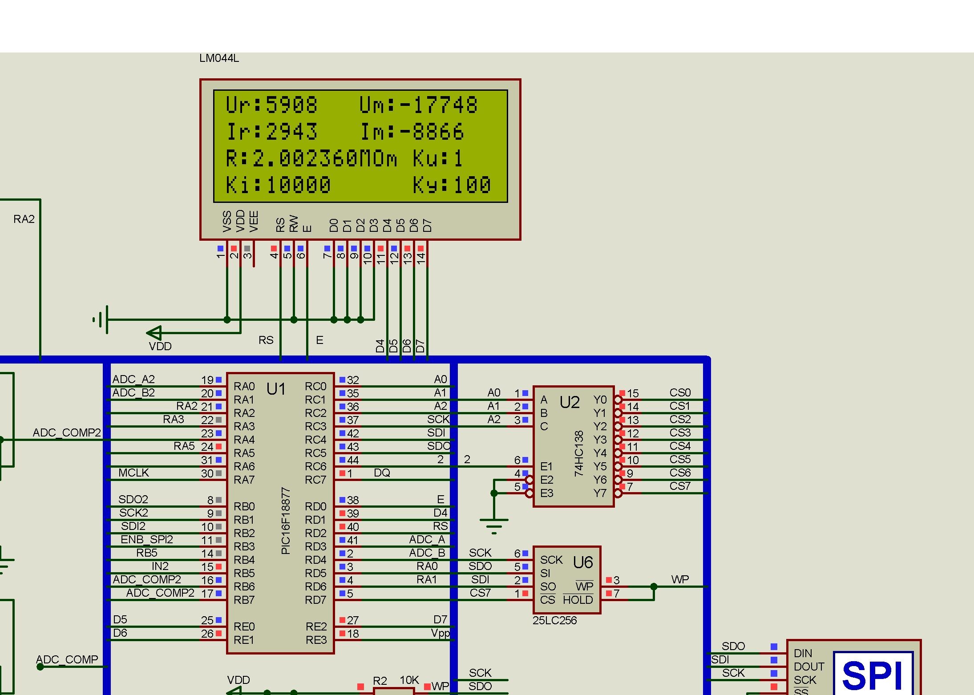Click the PIC16F18877 part value text

[x=286, y=521]
